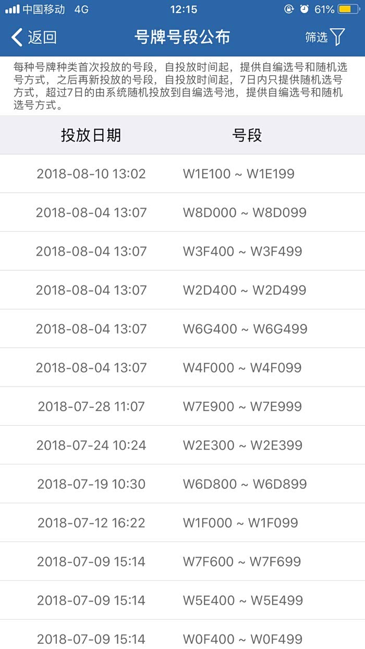This screenshot has width=365, height=649.
Task: Tap the cellular signal bars icon
Action: [x=12, y=9]
